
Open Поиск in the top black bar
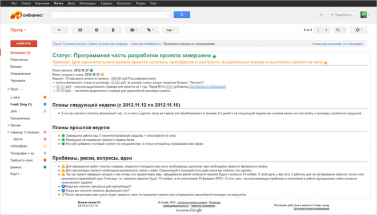(x=26, y=3)
